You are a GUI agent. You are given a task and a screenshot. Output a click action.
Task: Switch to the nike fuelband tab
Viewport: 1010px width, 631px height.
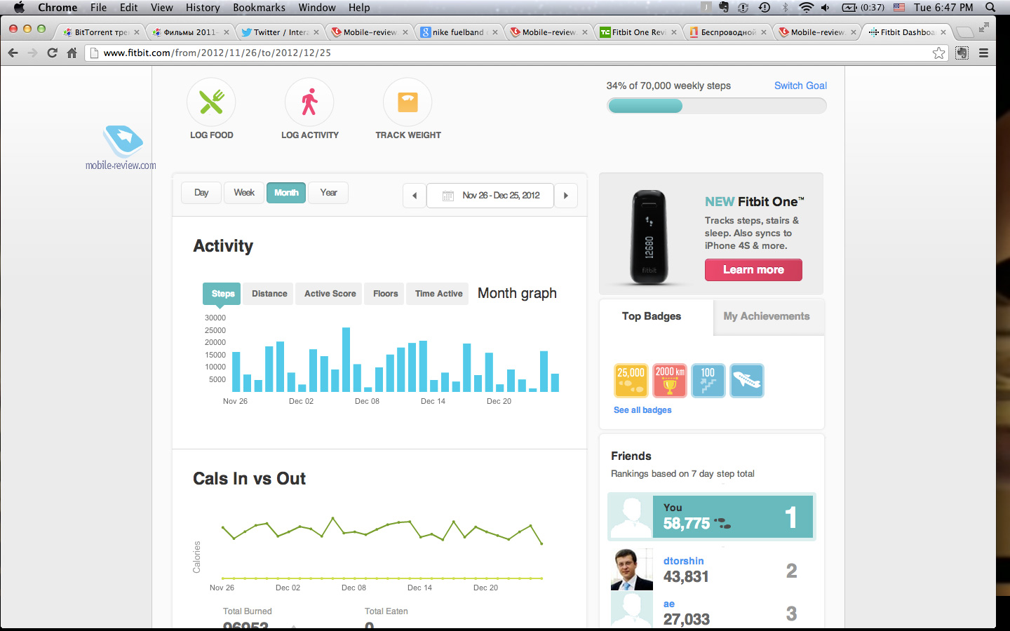pyautogui.click(x=458, y=32)
